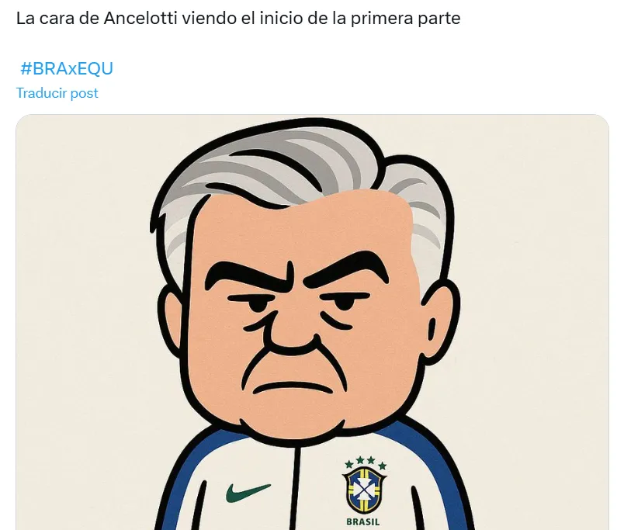The height and width of the screenshot is (530, 624).
Task: Click the tweet text mentioning Ancelotti
Action: click(x=238, y=19)
